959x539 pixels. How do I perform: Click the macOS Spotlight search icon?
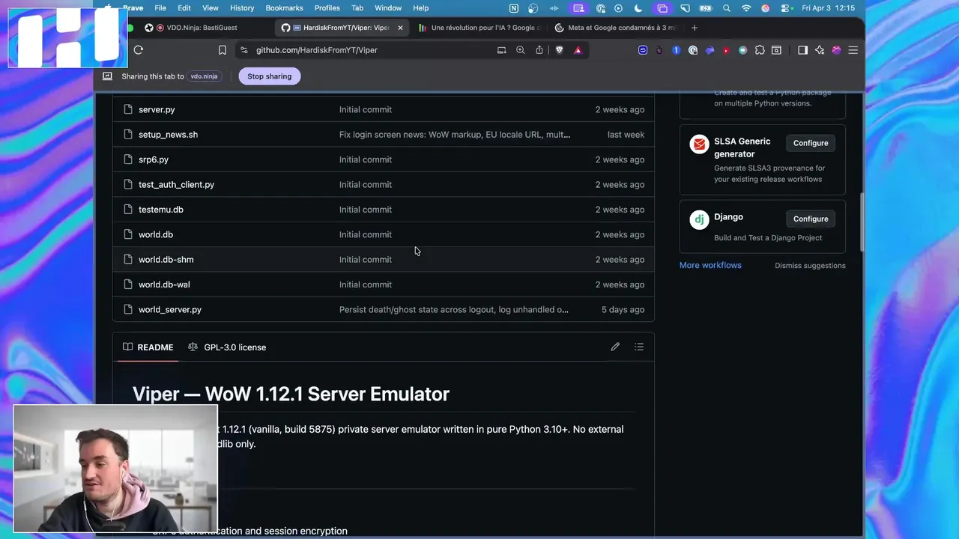[x=727, y=8]
